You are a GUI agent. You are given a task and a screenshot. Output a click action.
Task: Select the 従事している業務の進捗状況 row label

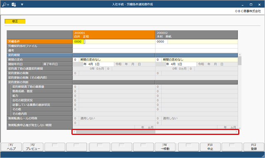click(42, 105)
